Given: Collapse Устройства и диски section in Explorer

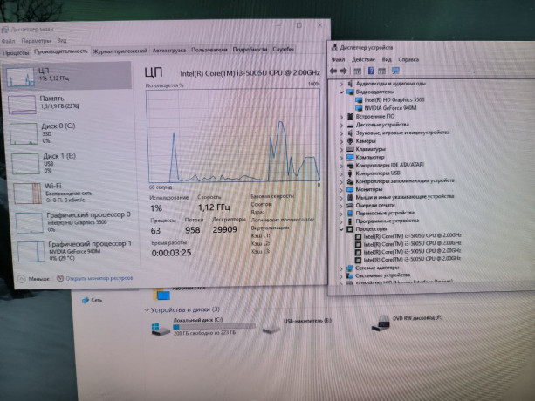Looking at the screenshot, I should coord(147,310).
